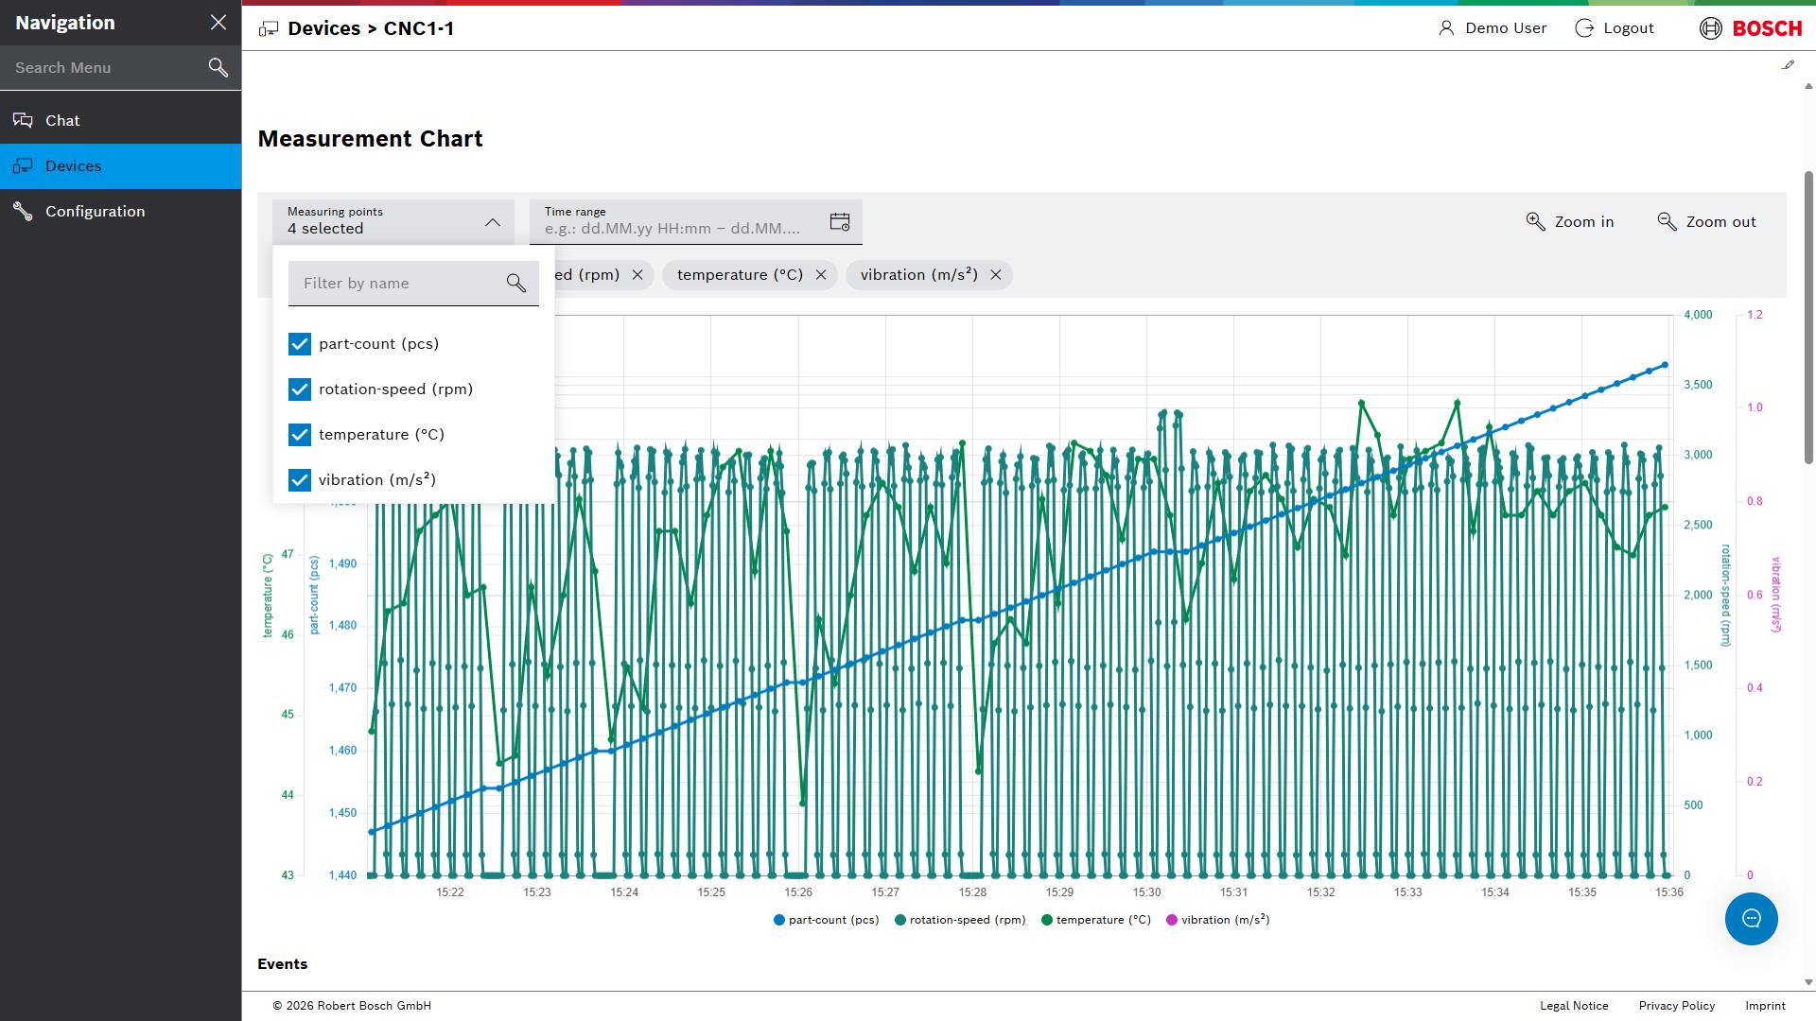Click the scrollbar down arrow
Viewport: 1816px width, 1021px height.
point(1808,982)
